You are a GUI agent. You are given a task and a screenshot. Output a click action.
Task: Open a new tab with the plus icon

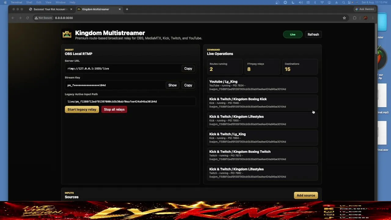[x=127, y=9]
